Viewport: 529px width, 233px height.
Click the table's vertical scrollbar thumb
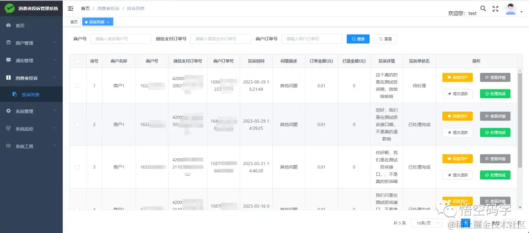pos(520,120)
